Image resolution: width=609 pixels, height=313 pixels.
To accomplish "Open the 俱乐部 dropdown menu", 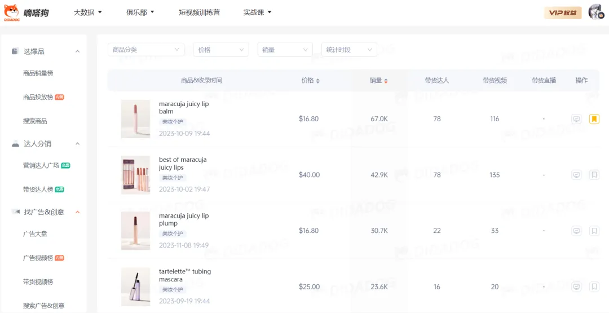I will (x=140, y=12).
